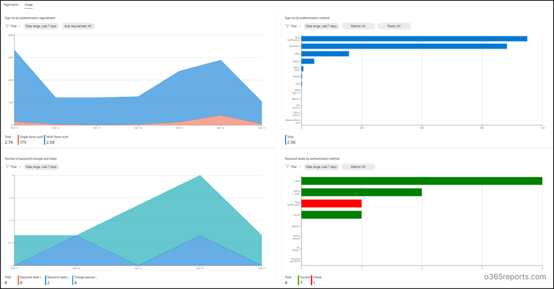554x289 pixels.
Task: Expand Filter chevron in password changes and resets panel
Action: [x=20, y=166]
